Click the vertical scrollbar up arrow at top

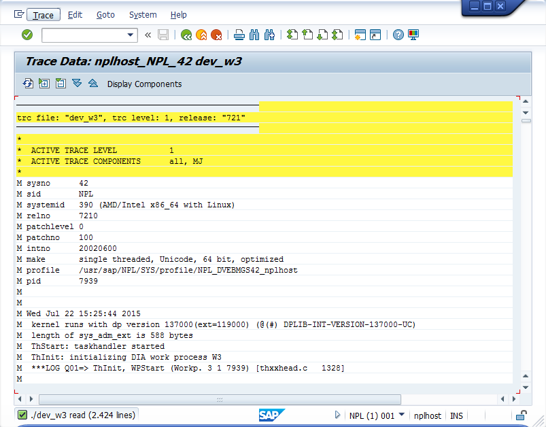tap(526, 101)
